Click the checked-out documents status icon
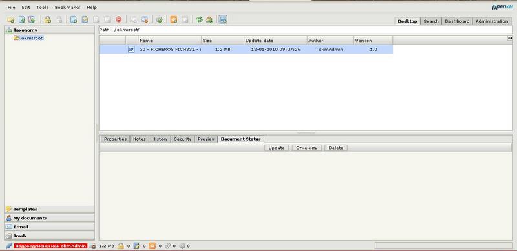 click(x=137, y=246)
